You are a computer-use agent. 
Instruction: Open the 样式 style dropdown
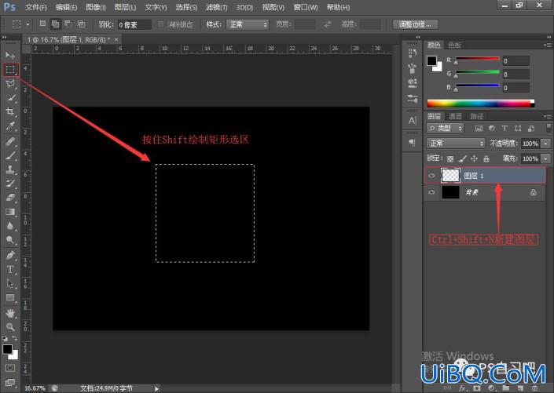248,24
